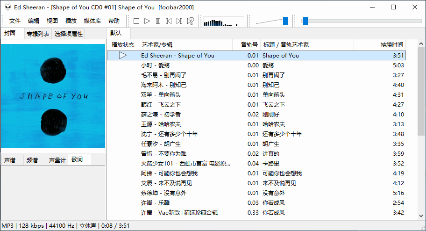This screenshot has width=426, height=231.
Task: Open the 文件 menu
Action: (x=14, y=21)
